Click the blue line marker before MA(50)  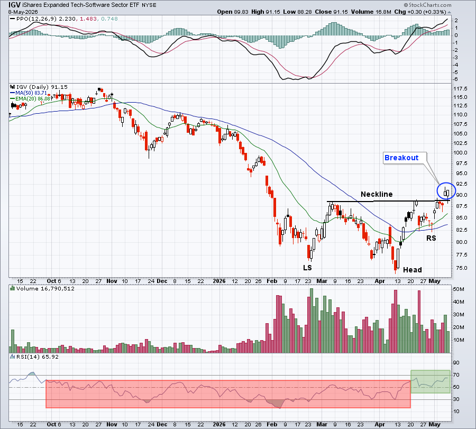[x=13, y=93]
